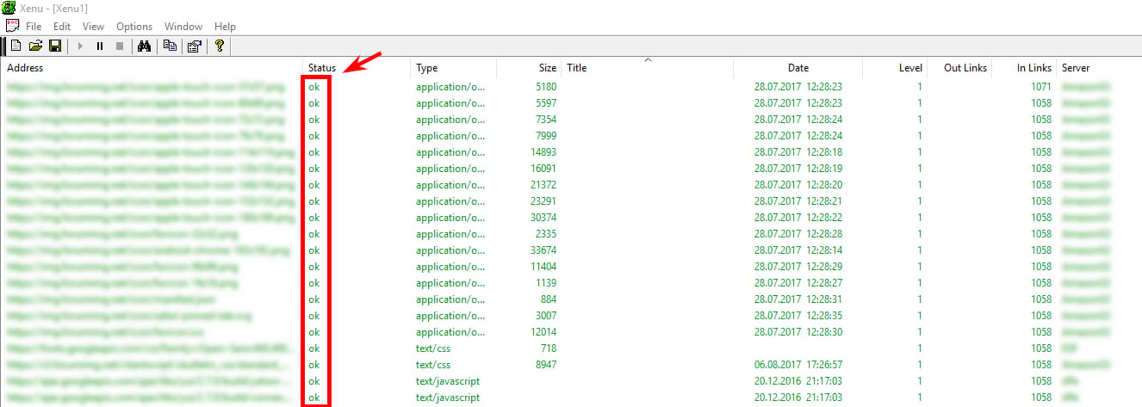
Task: Sort by the Type column header
Action: [453, 68]
